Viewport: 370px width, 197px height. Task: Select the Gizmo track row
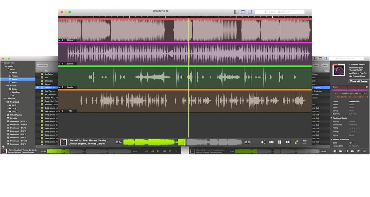point(46,84)
